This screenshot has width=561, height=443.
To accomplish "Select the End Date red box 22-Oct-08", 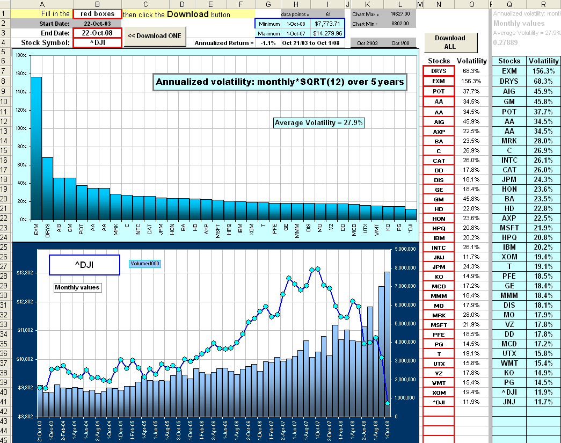I will [97, 33].
